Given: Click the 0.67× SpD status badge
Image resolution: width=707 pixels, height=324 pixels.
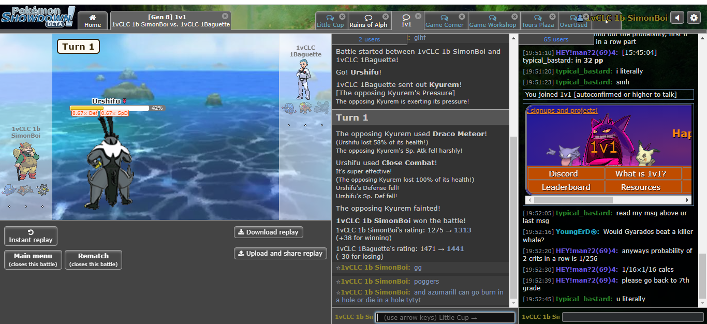Looking at the screenshot, I should coord(114,113).
